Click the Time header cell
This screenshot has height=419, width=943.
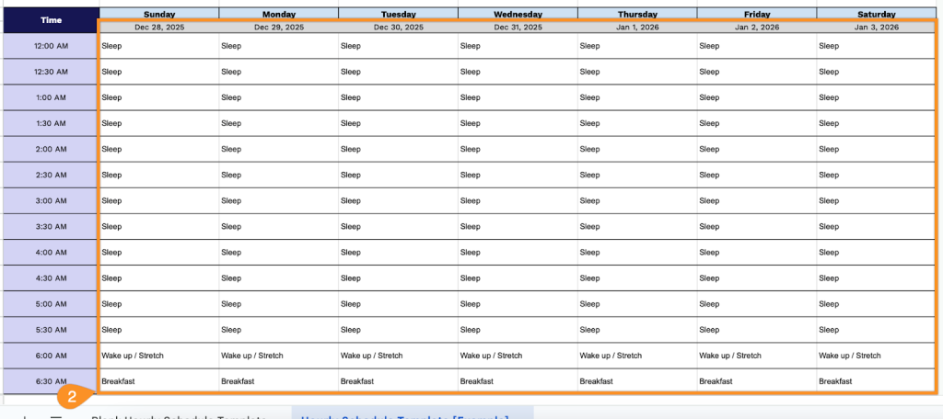tap(51, 20)
